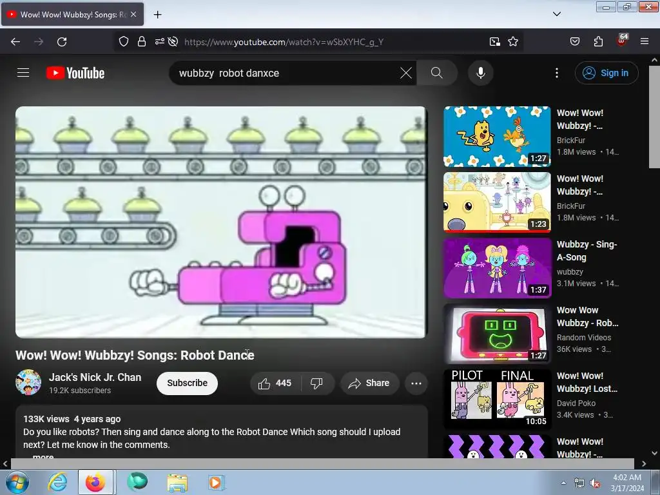The width and height of the screenshot is (660, 495).
Task: Open the Windows Start button
Action: coord(17,482)
